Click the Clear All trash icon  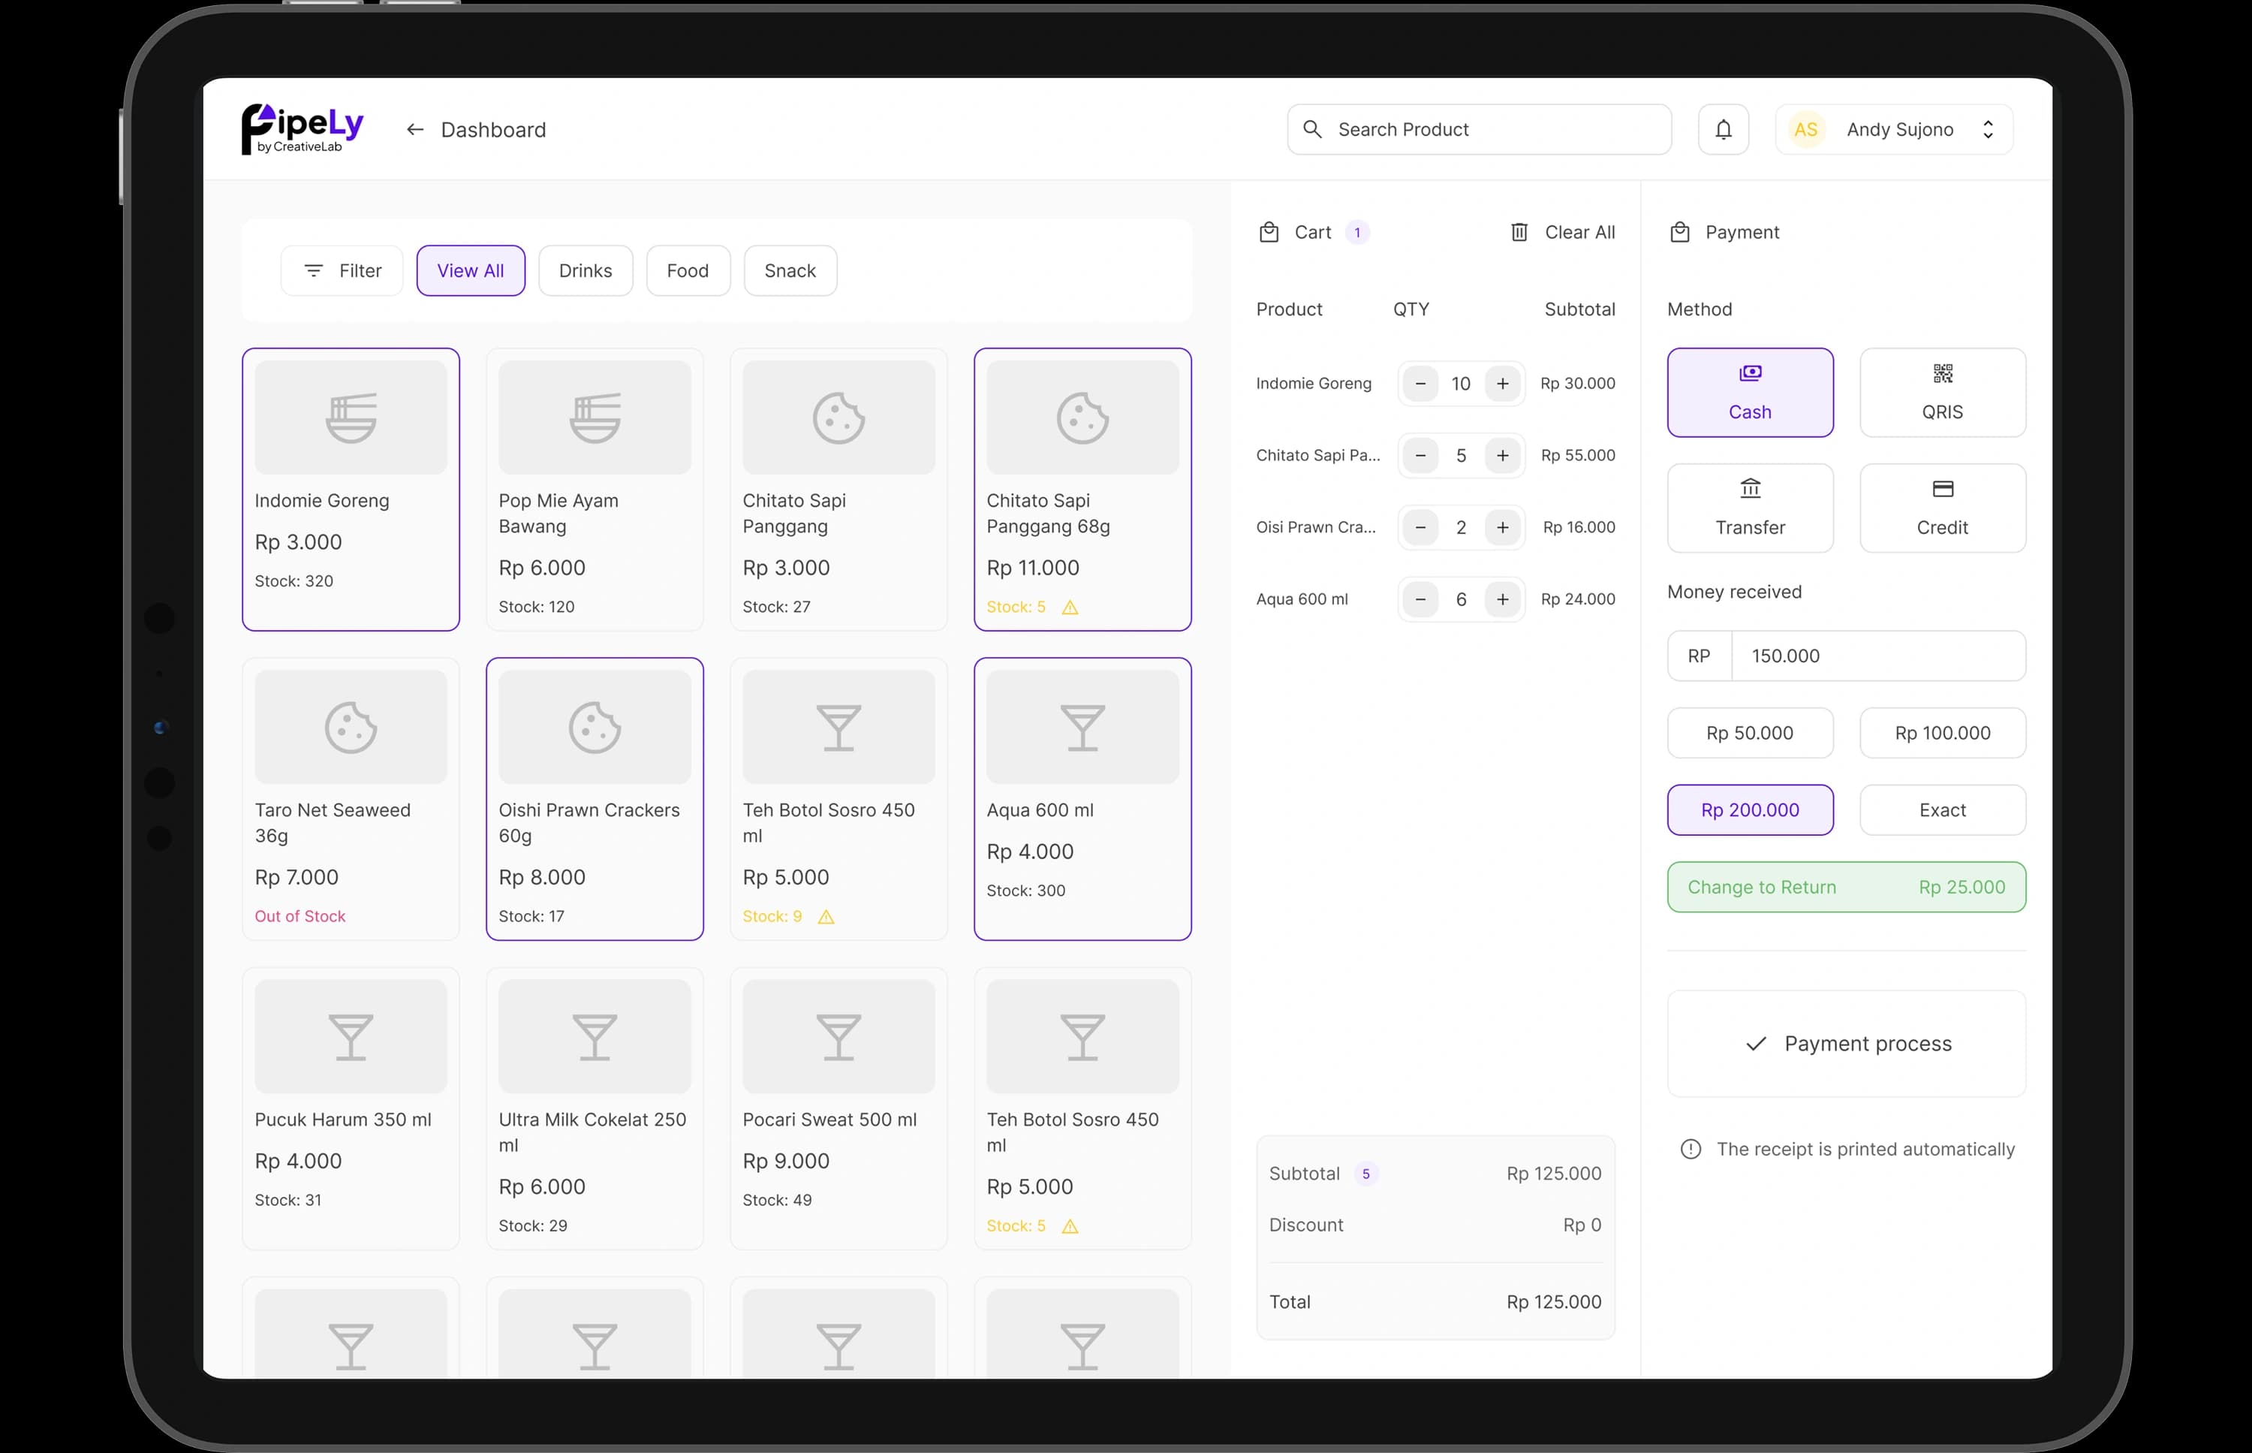(1519, 232)
